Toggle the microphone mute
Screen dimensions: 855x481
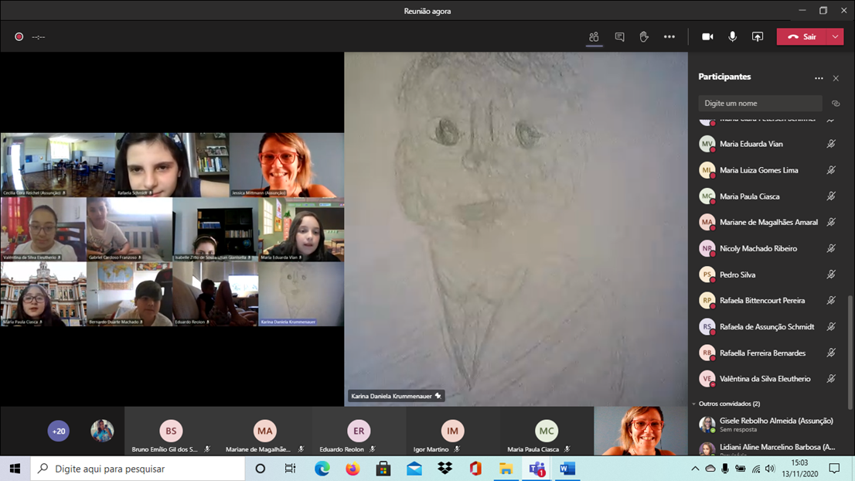point(732,36)
